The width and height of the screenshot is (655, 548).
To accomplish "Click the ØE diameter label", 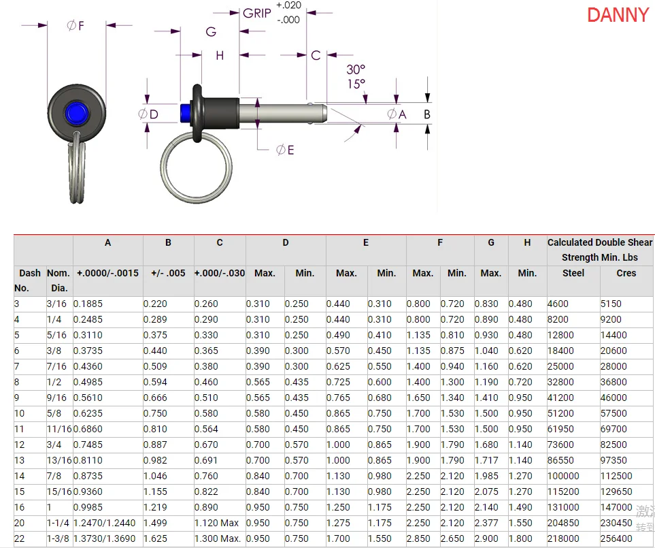I will pos(285,150).
